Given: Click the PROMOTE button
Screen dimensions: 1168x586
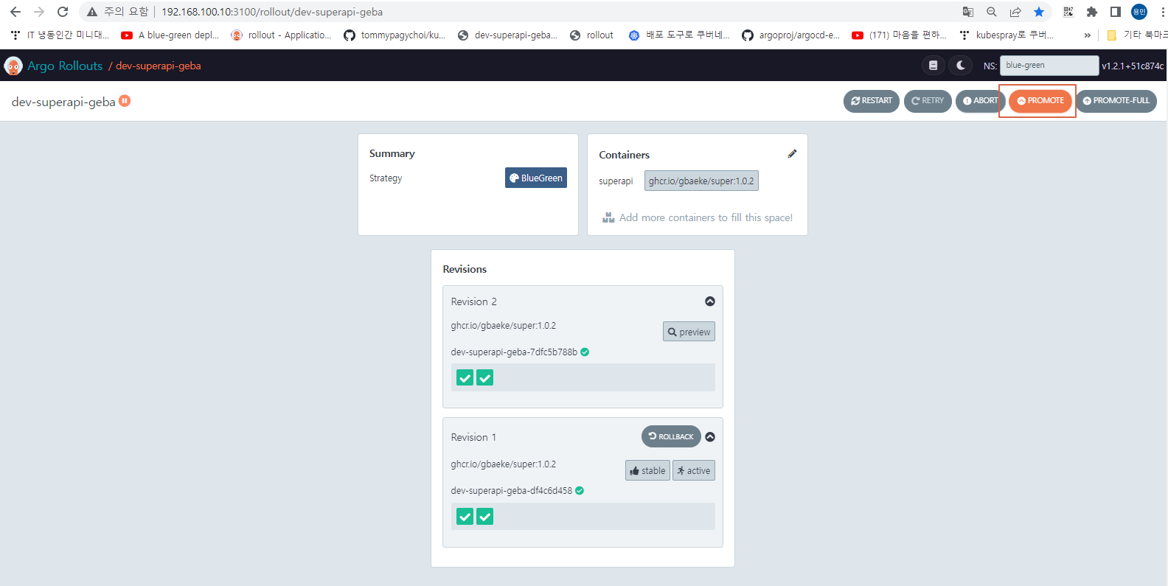Looking at the screenshot, I should 1040,101.
